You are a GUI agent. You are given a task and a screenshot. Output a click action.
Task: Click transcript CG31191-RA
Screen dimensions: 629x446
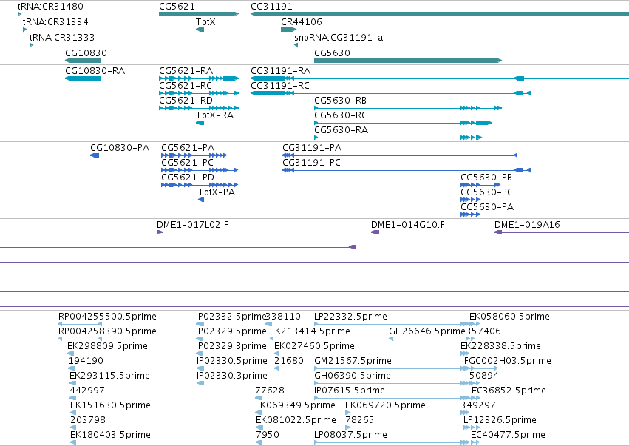pyautogui.click(x=440, y=78)
